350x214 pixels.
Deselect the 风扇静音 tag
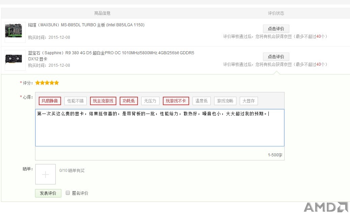tap(50, 101)
